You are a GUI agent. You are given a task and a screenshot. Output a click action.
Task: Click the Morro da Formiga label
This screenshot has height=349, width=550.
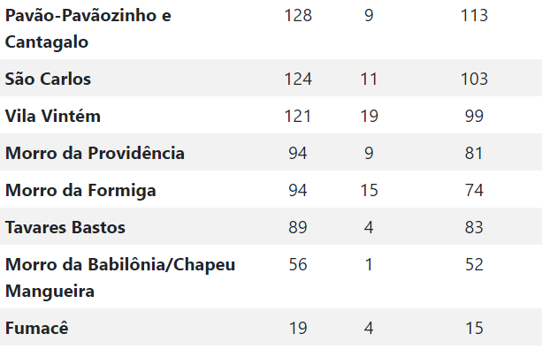(80, 191)
